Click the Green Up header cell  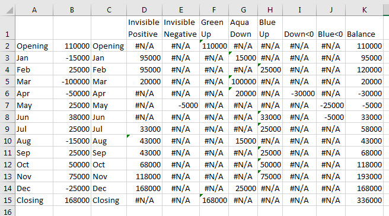pos(214,28)
